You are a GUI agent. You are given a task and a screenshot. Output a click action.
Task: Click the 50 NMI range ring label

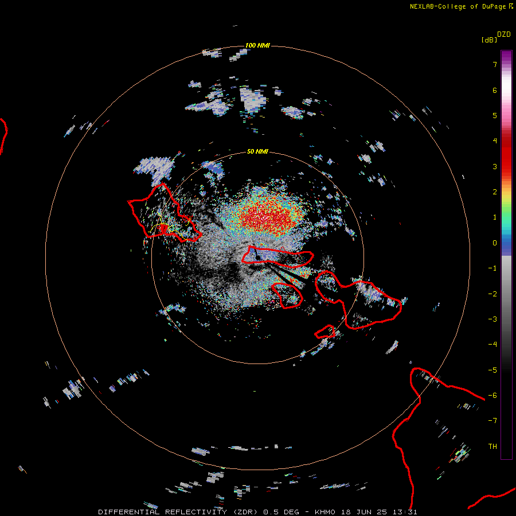point(257,151)
